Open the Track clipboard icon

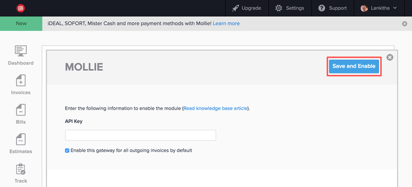(20, 169)
